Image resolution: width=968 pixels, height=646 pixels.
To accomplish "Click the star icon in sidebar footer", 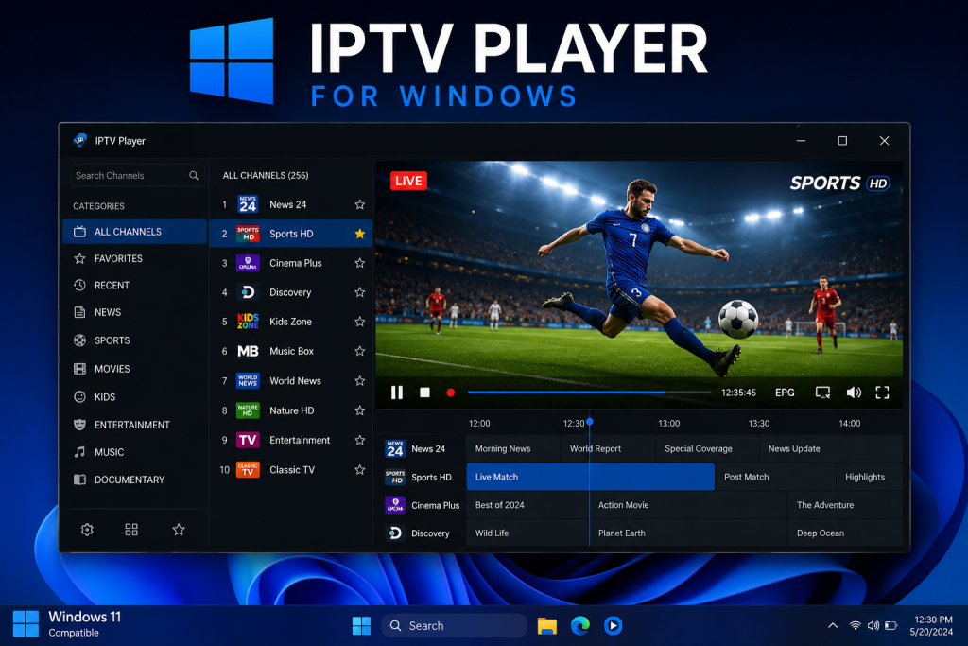I will click(x=179, y=530).
